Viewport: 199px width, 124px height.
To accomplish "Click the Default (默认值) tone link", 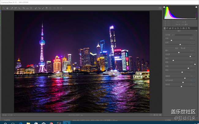I will coord(182,48).
